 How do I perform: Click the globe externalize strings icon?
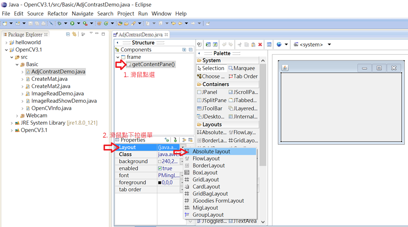[x=279, y=45]
